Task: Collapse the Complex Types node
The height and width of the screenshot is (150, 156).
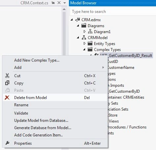Action: point(84,50)
